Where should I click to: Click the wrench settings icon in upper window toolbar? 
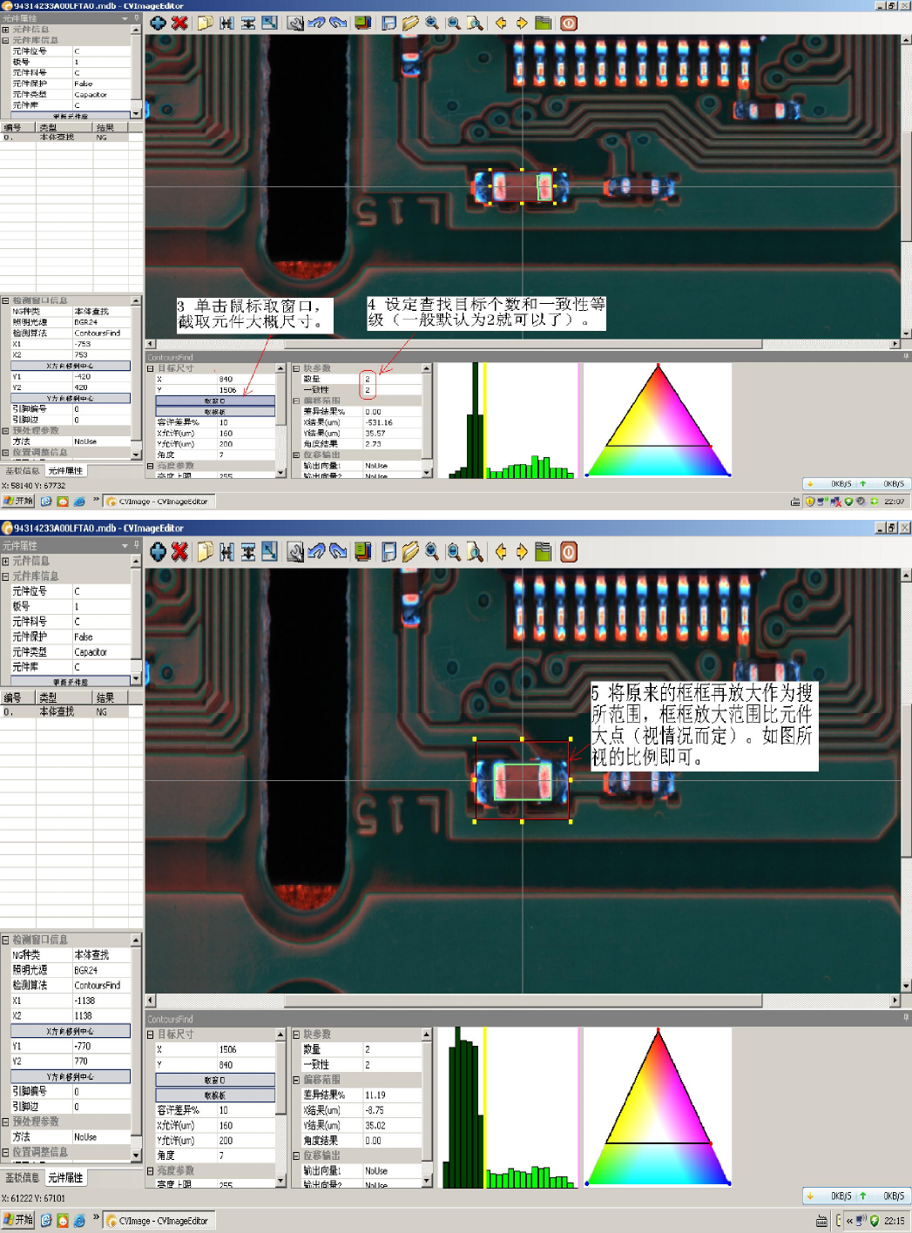(295, 23)
